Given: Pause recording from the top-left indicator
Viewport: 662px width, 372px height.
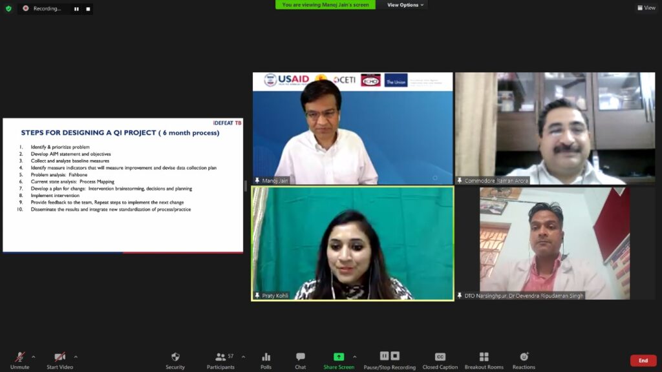Looking at the screenshot, I should (x=76, y=9).
